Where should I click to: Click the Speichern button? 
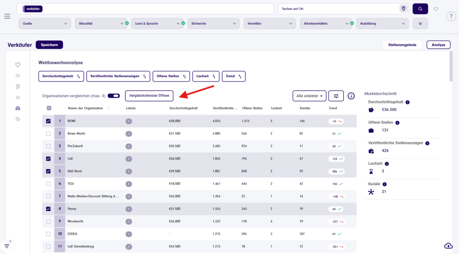pos(49,45)
